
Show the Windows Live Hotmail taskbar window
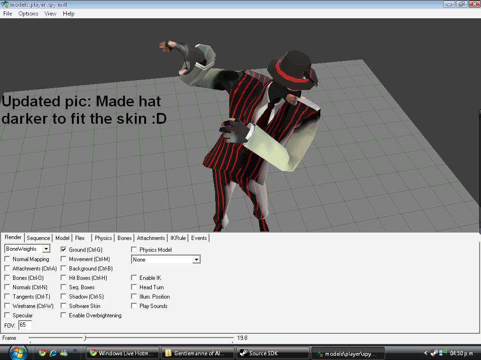[x=122, y=353]
